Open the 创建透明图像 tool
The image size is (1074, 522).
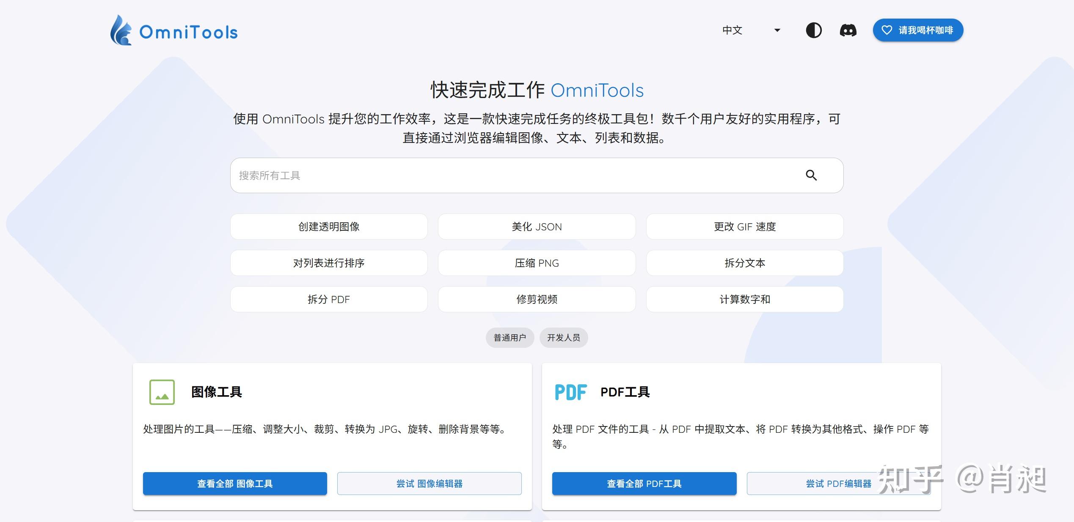coord(329,227)
